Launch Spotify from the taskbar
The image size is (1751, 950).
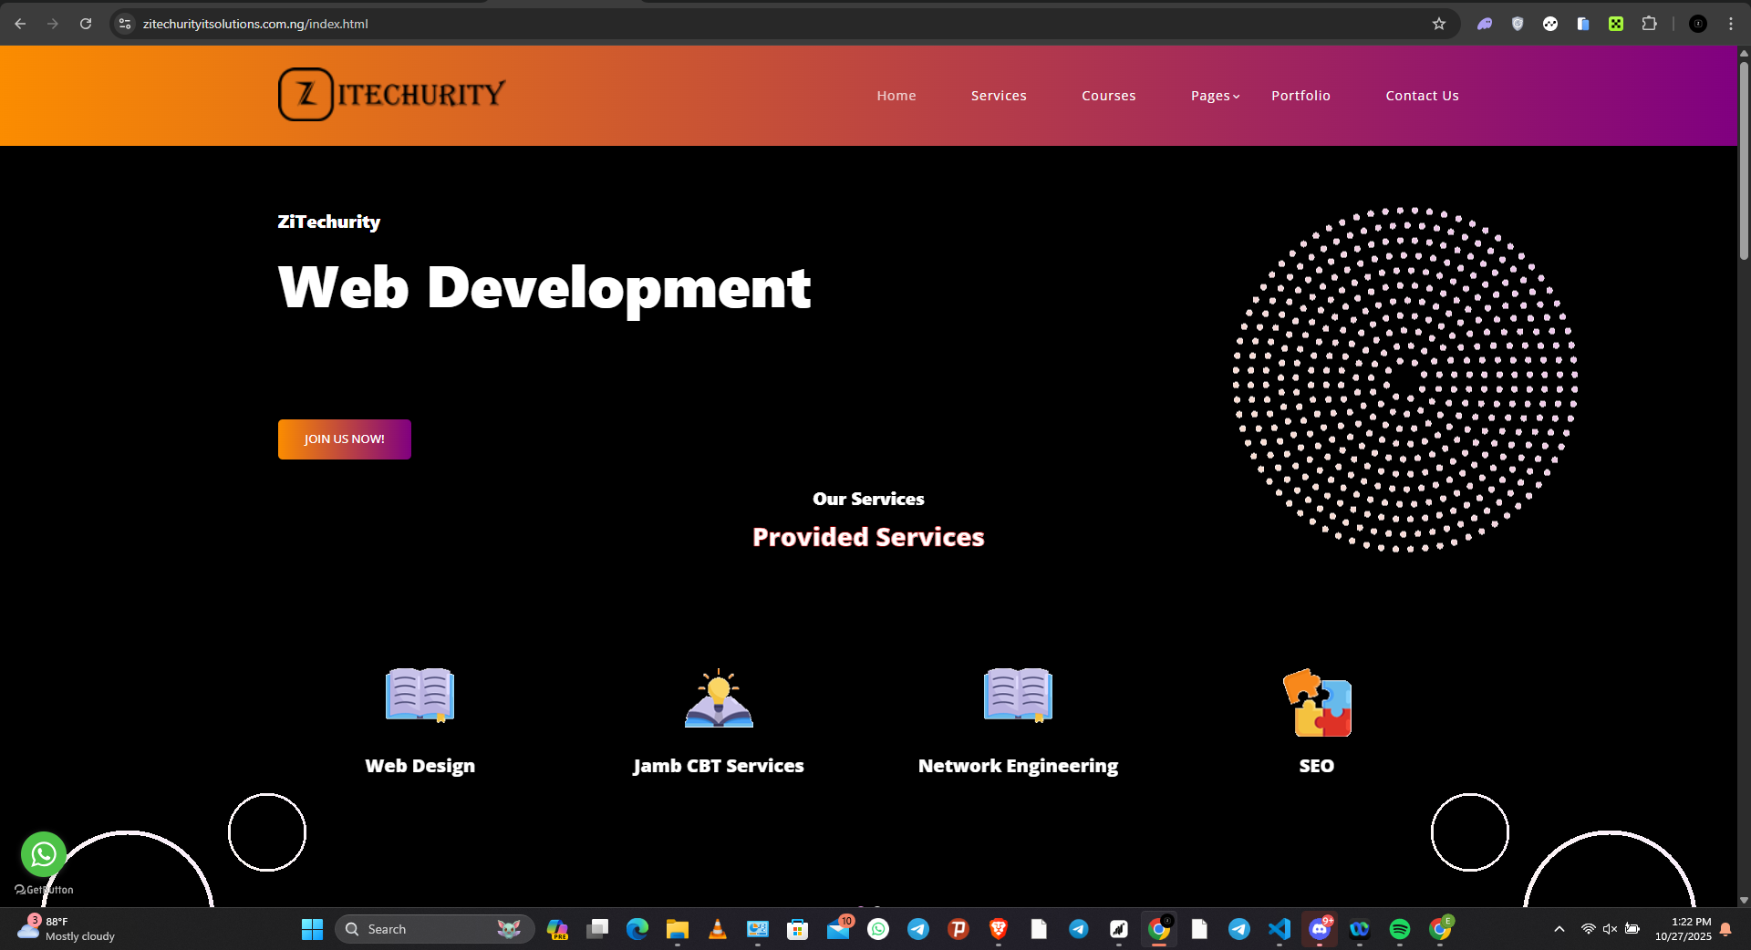click(1399, 929)
